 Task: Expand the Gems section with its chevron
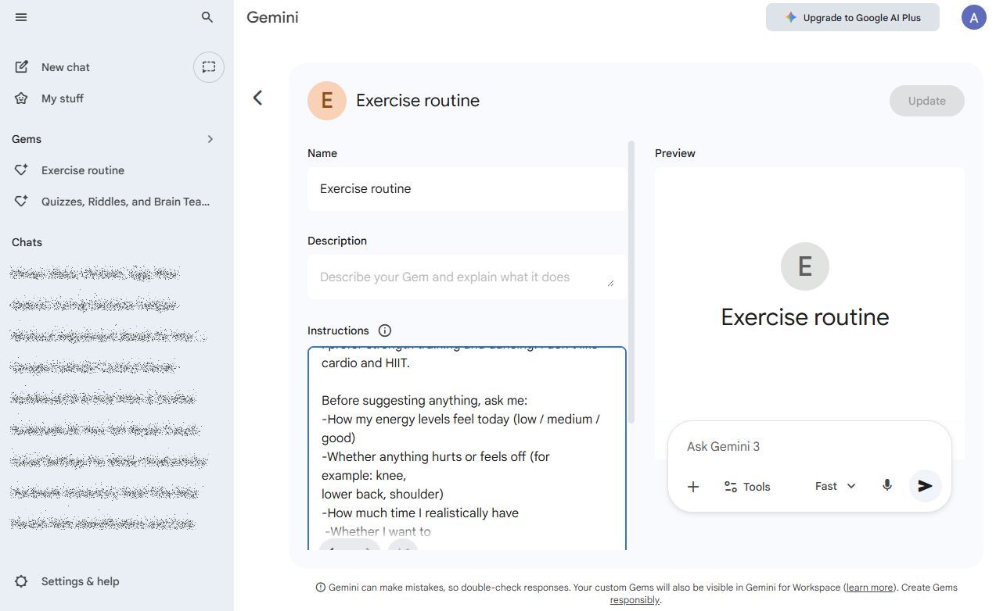click(x=210, y=139)
